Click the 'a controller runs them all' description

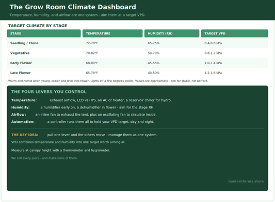(101, 122)
